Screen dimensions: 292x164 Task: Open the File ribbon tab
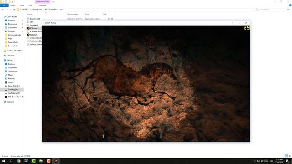click(4, 5)
